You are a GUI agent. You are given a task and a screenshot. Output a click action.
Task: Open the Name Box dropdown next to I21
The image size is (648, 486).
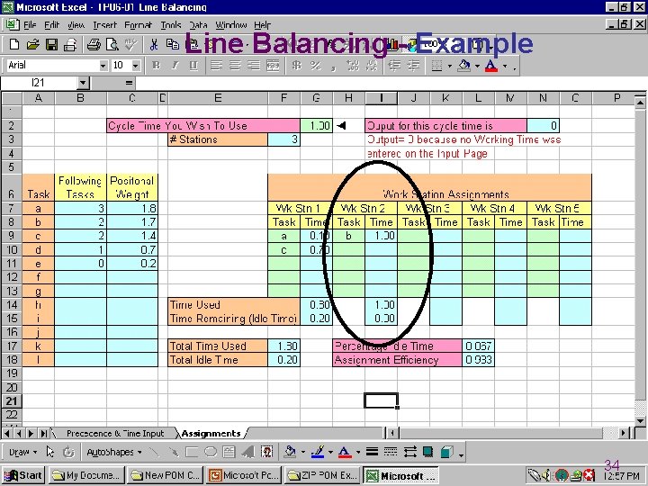[x=83, y=83]
